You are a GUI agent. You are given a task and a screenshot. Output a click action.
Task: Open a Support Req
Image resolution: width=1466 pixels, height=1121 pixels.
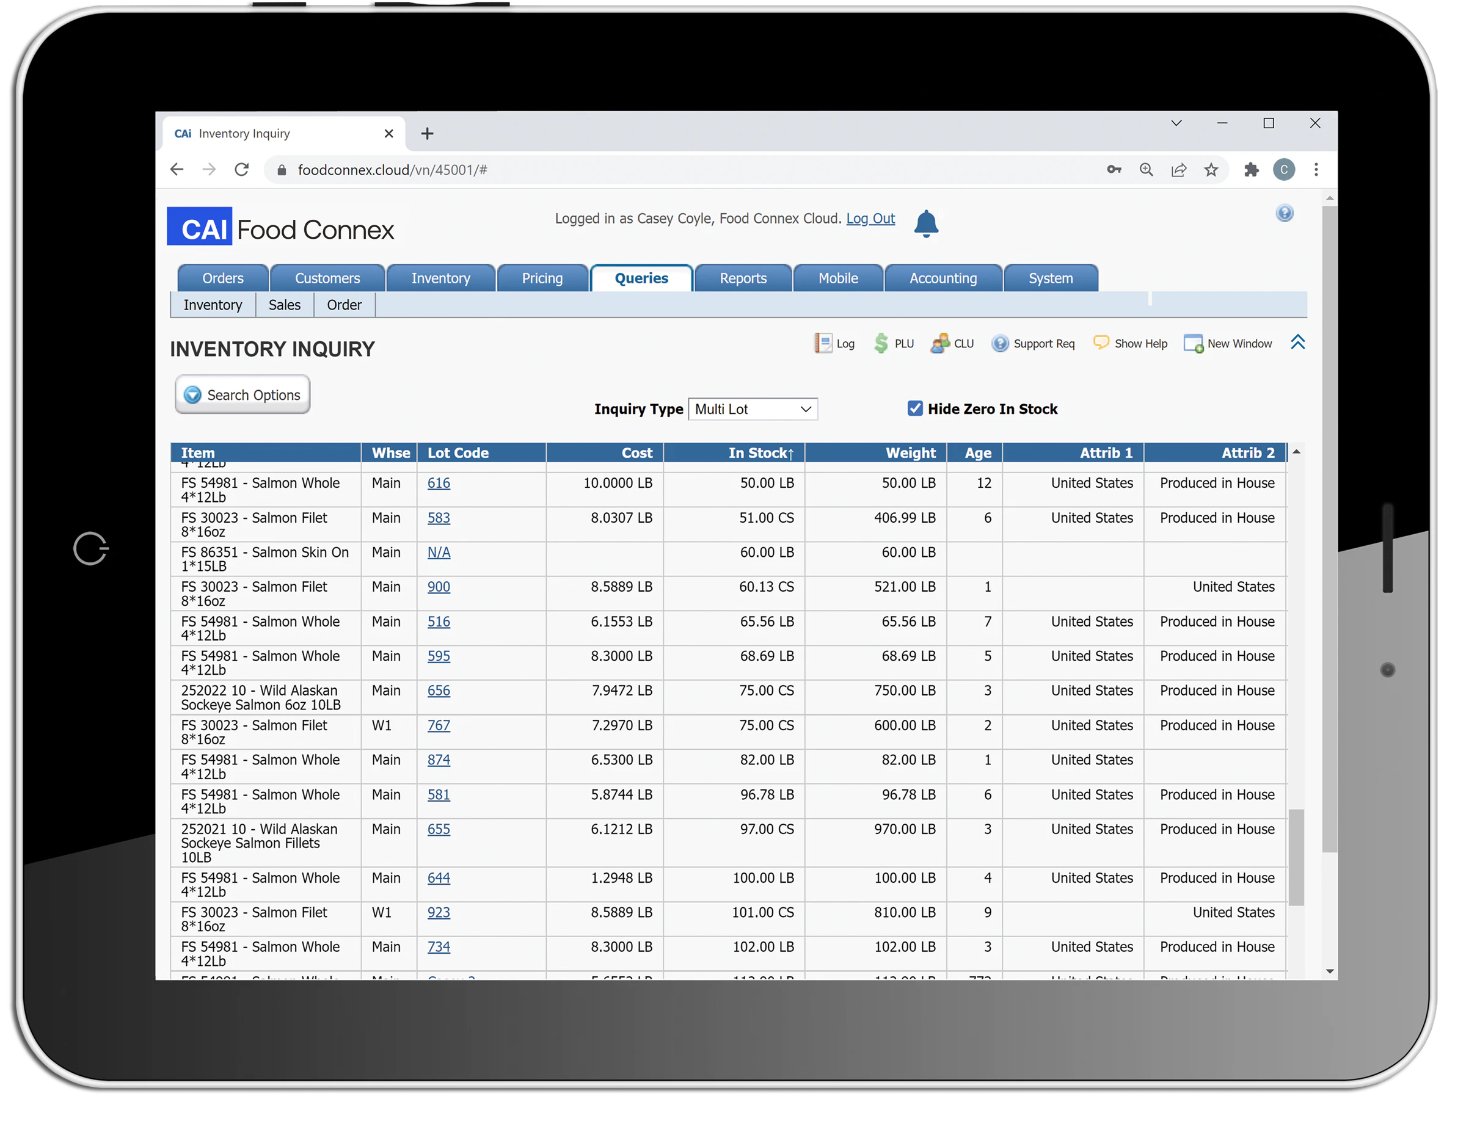[1001, 343]
